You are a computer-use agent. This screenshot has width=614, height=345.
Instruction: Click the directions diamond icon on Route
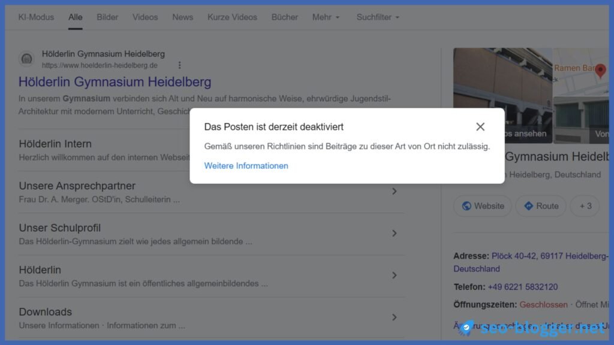pyautogui.click(x=529, y=206)
